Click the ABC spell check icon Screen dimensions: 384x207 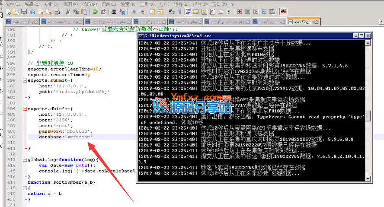click(284, 12)
